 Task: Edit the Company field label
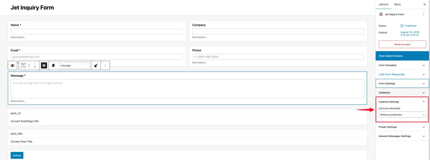point(199,25)
